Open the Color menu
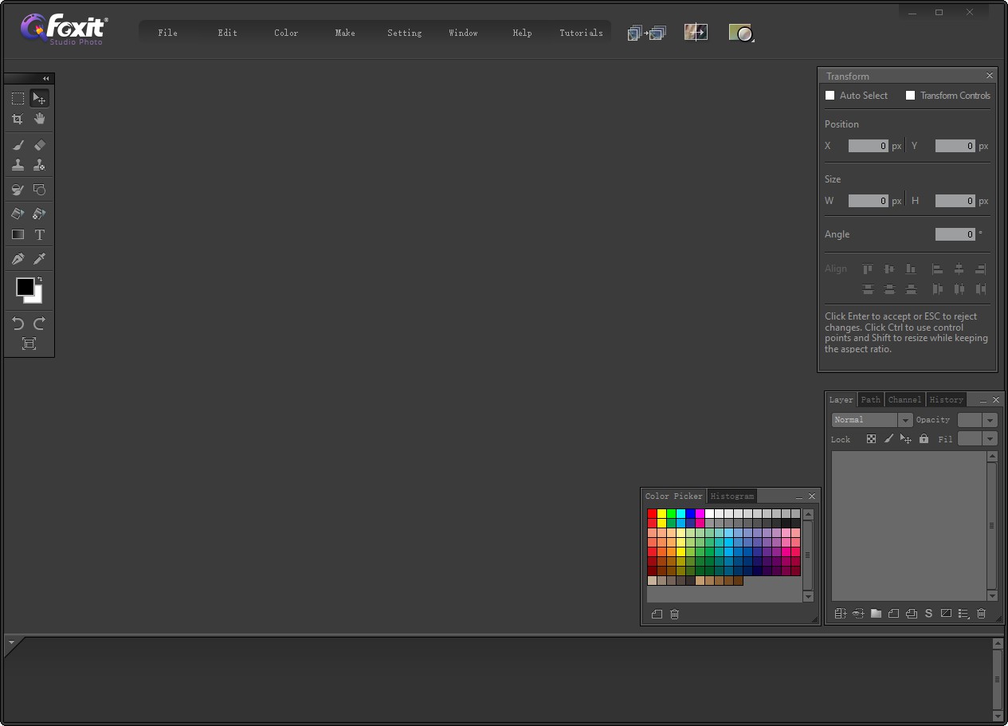 [285, 33]
